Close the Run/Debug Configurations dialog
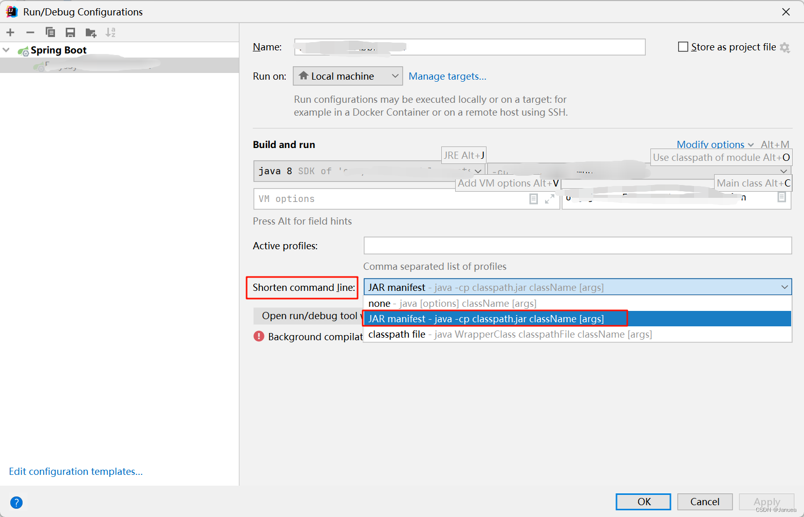 (786, 12)
